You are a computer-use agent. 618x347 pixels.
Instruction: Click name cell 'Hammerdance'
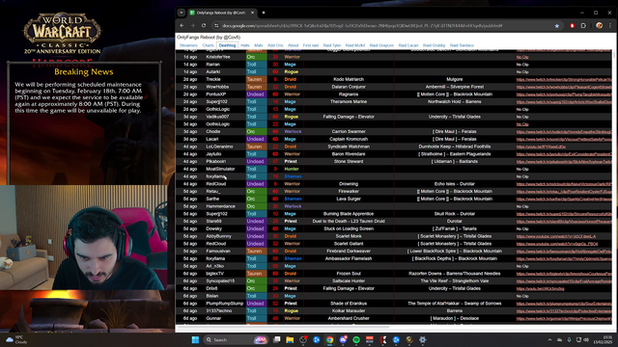tap(220, 206)
